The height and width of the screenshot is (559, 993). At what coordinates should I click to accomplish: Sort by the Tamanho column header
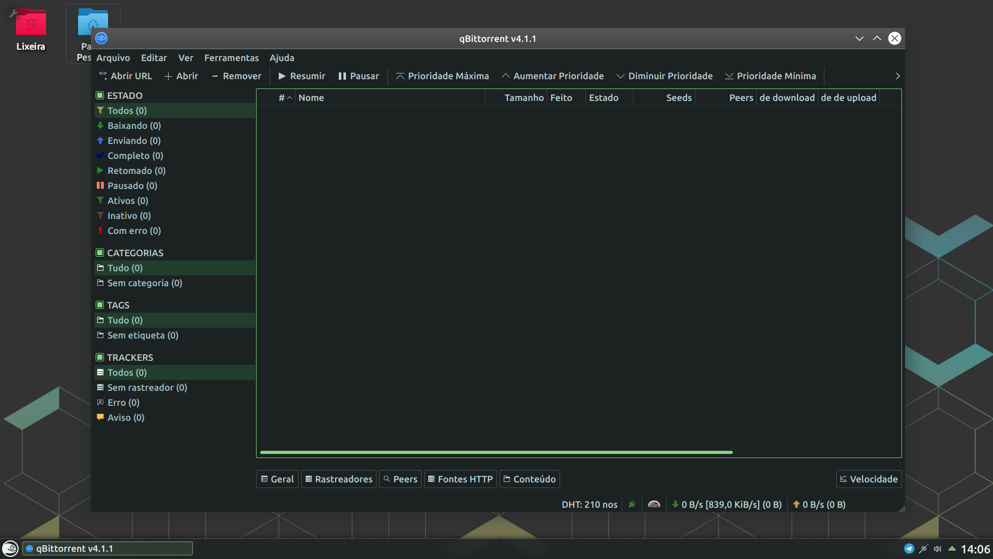[x=516, y=98]
